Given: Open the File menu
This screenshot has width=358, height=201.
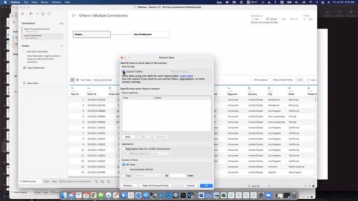Looking at the screenshot, I should tap(26, 2).
